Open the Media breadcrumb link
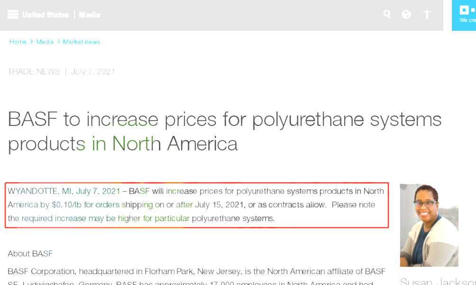 [x=45, y=42]
